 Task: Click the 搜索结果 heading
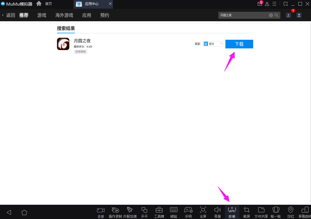(66, 28)
